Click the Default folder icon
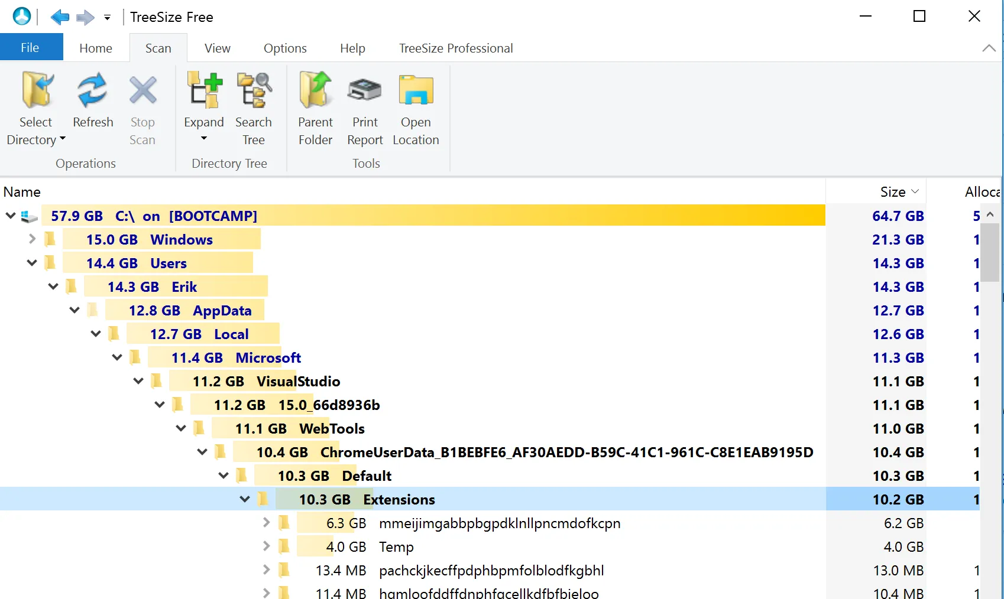 point(242,476)
